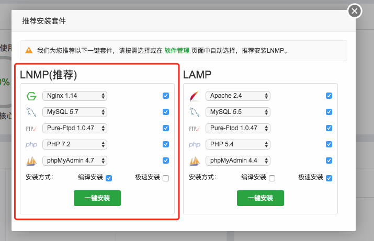Uncheck the phpMyAdmin 4.7 checkbox
Screen dimensions: 374x241
pyautogui.click(x=166, y=160)
